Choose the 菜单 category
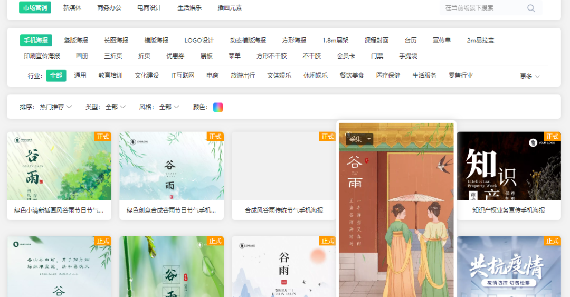The height and width of the screenshot is (297, 570). point(234,56)
